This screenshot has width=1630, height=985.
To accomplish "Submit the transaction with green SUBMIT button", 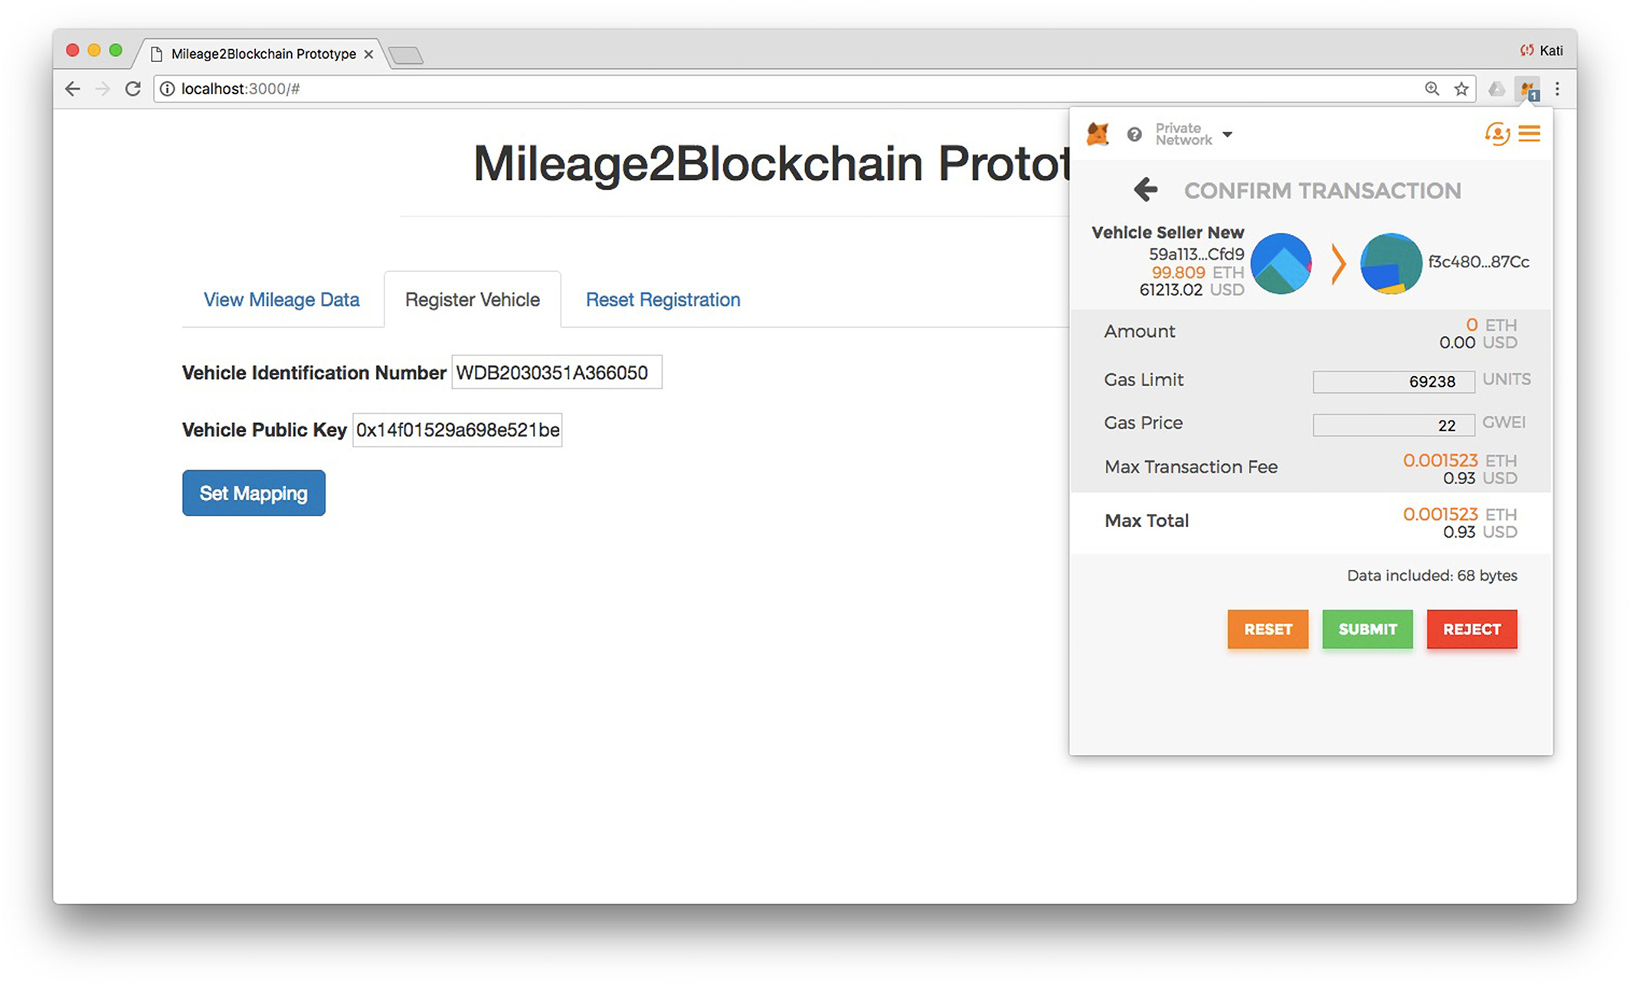I will point(1367,629).
